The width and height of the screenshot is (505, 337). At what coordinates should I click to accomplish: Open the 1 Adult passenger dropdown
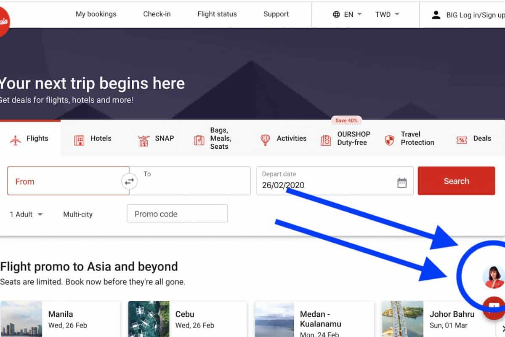click(26, 214)
